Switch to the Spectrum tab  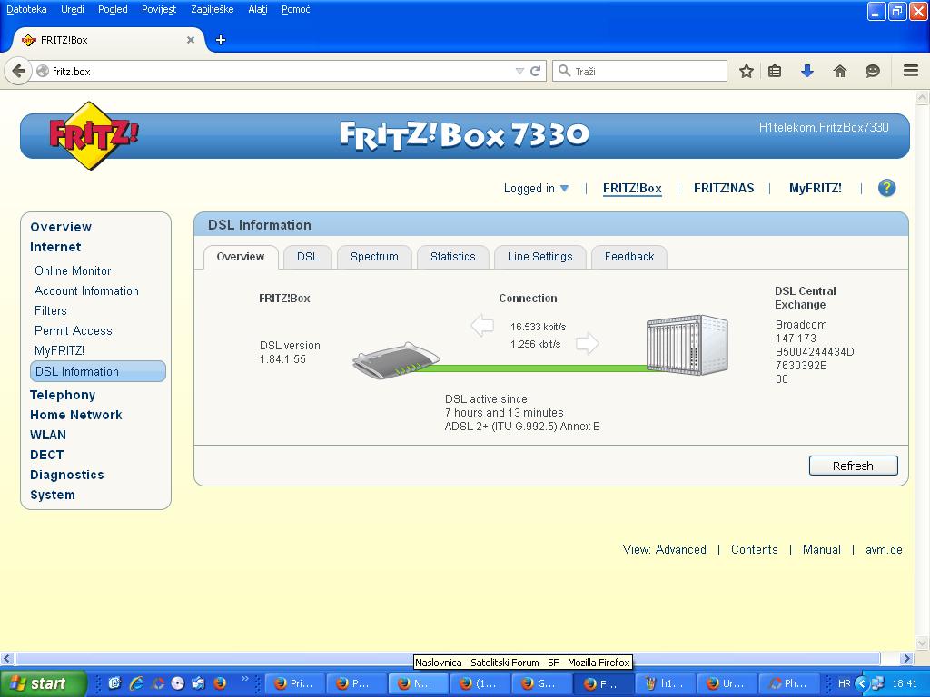point(374,257)
